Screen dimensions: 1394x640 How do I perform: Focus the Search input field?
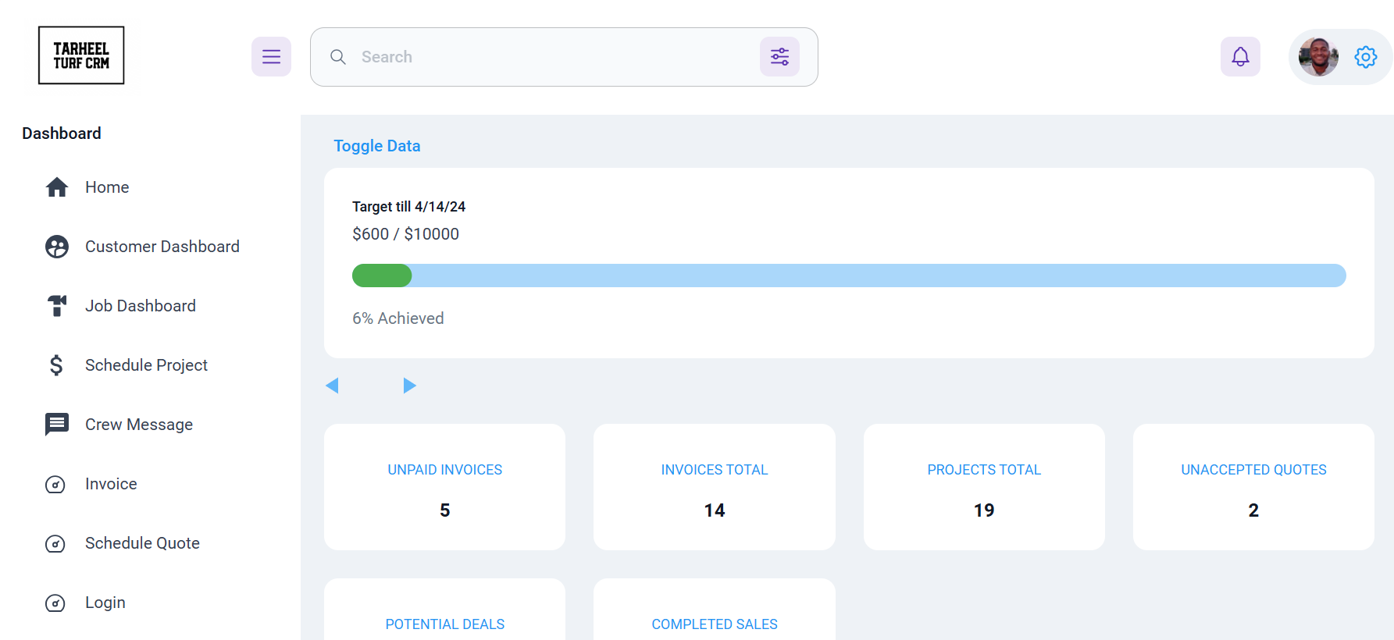(x=547, y=57)
